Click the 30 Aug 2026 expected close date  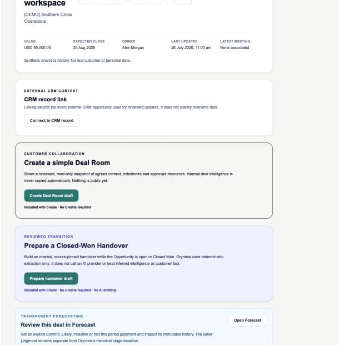(84, 48)
